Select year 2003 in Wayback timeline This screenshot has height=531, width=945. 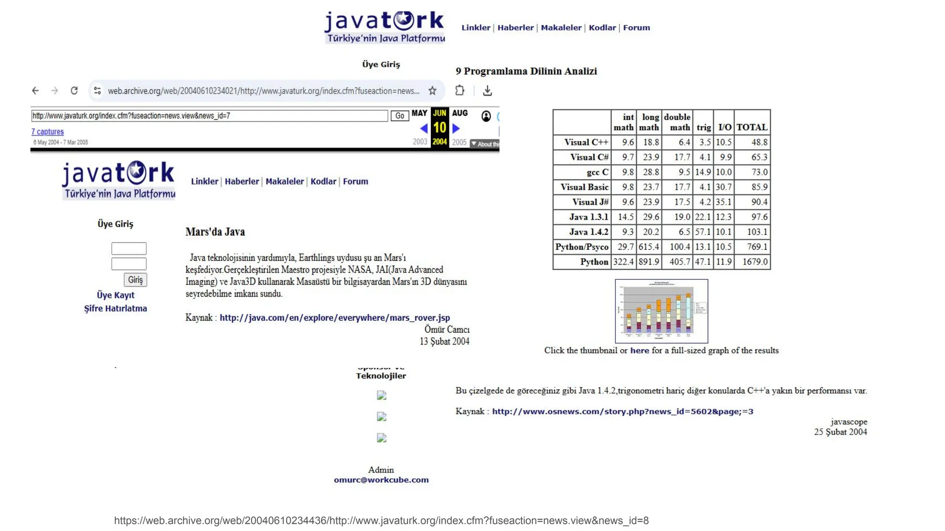420,142
